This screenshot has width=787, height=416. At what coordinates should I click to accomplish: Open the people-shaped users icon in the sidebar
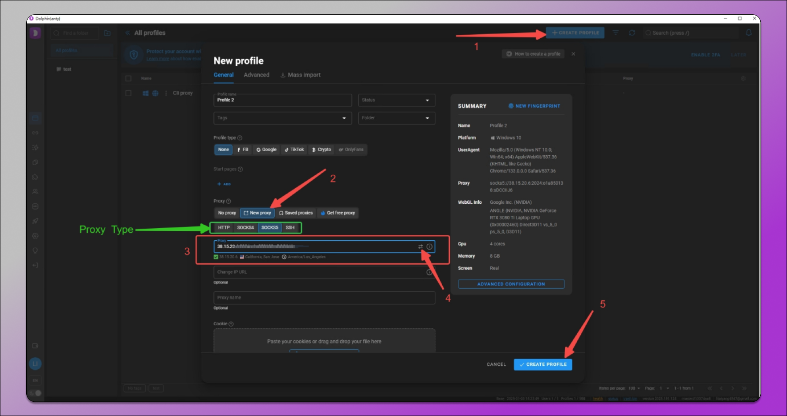[35, 192]
